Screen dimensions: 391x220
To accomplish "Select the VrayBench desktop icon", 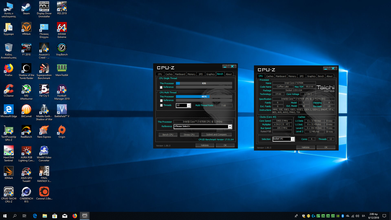I will [62, 49].
